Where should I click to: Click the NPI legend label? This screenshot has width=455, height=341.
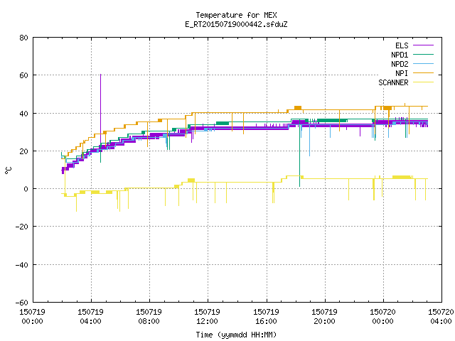tap(402, 73)
